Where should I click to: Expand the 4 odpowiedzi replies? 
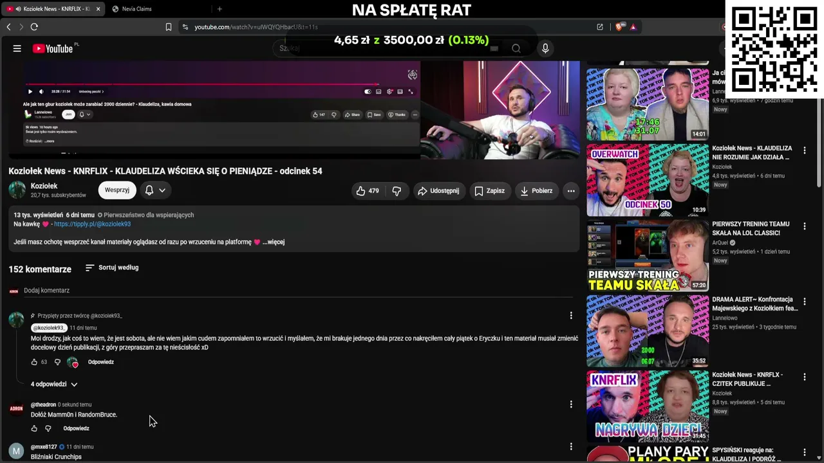pos(54,384)
